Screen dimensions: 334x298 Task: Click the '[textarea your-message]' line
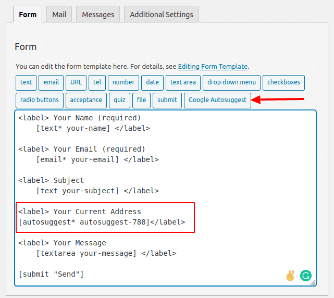[x=106, y=254]
